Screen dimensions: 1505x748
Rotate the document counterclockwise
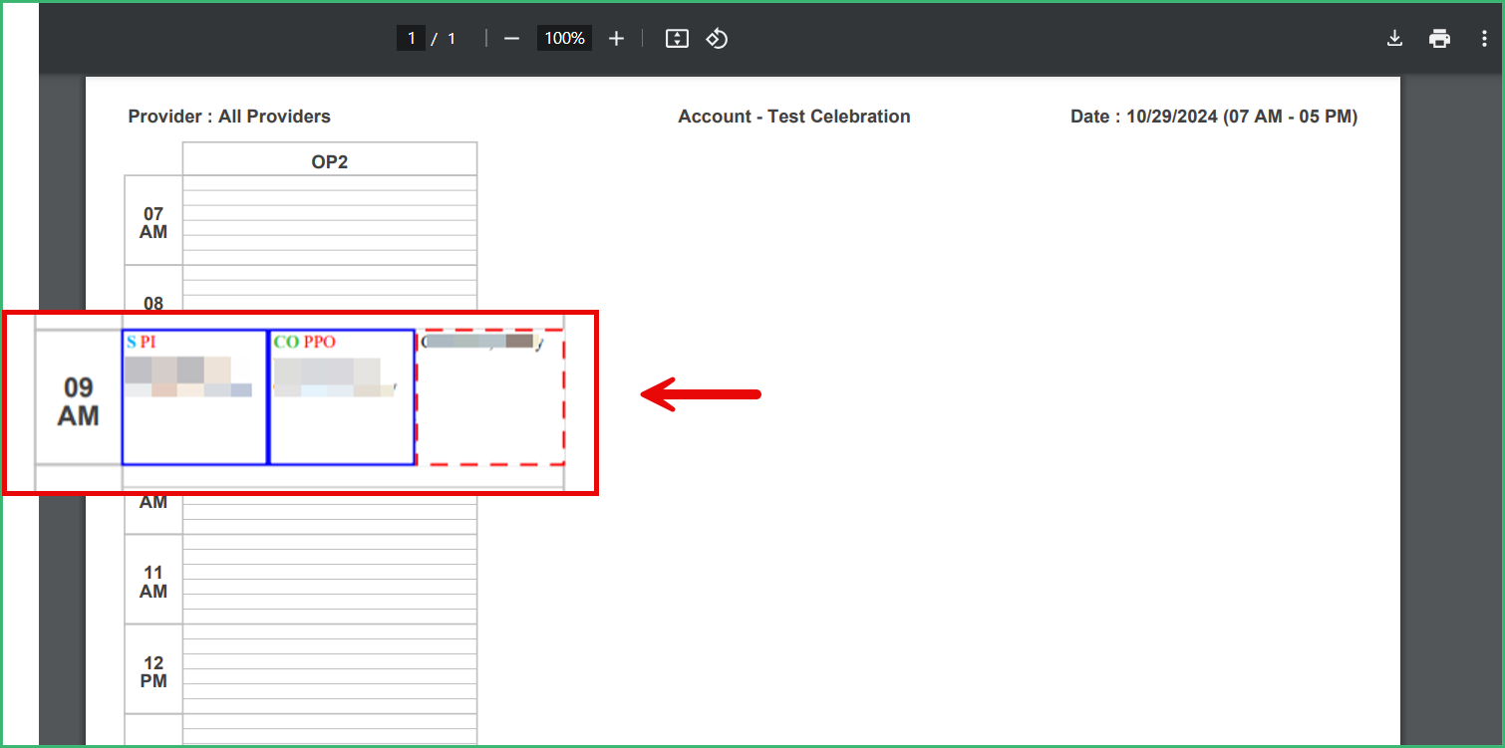click(717, 39)
